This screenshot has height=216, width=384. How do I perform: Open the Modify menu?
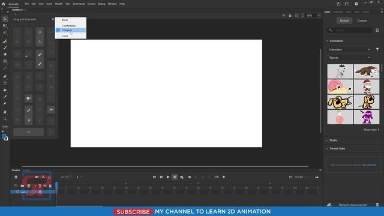[x=59, y=4]
